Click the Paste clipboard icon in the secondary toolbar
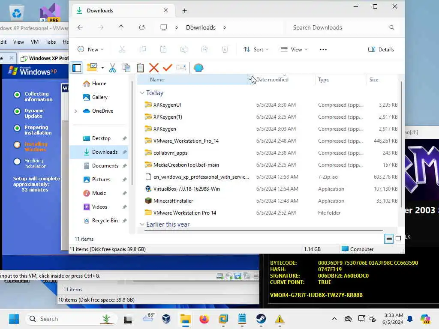The height and width of the screenshot is (329, 439). pos(140,68)
